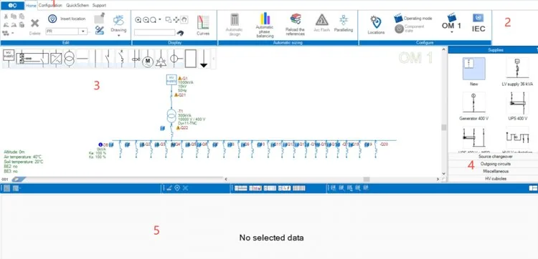The height and width of the screenshot is (259, 538).
Task: Click the Arc Flash warning icon
Action: coord(322,20)
